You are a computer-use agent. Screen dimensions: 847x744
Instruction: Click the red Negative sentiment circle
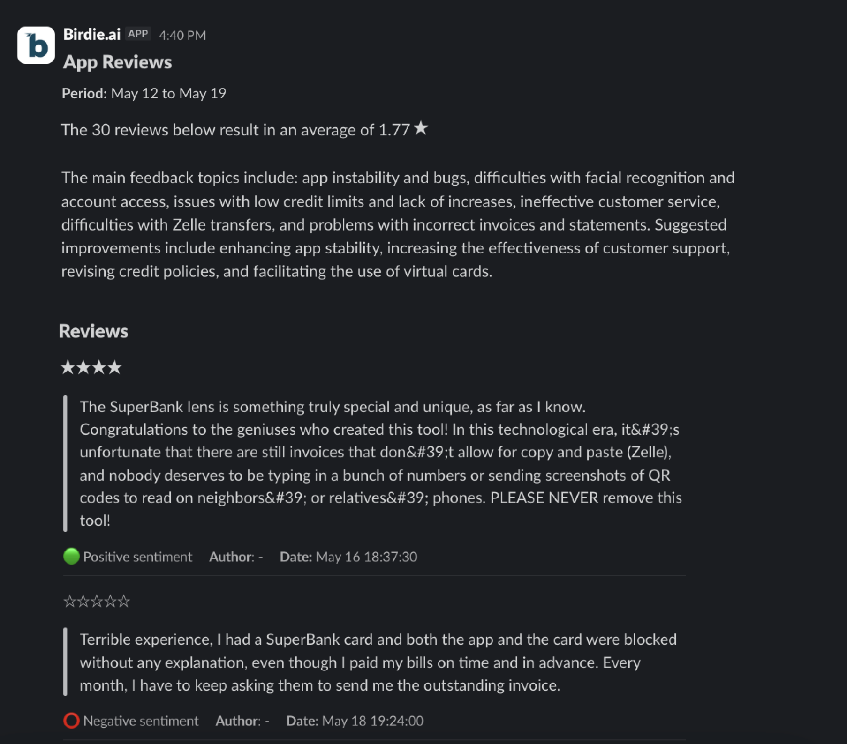click(x=71, y=721)
